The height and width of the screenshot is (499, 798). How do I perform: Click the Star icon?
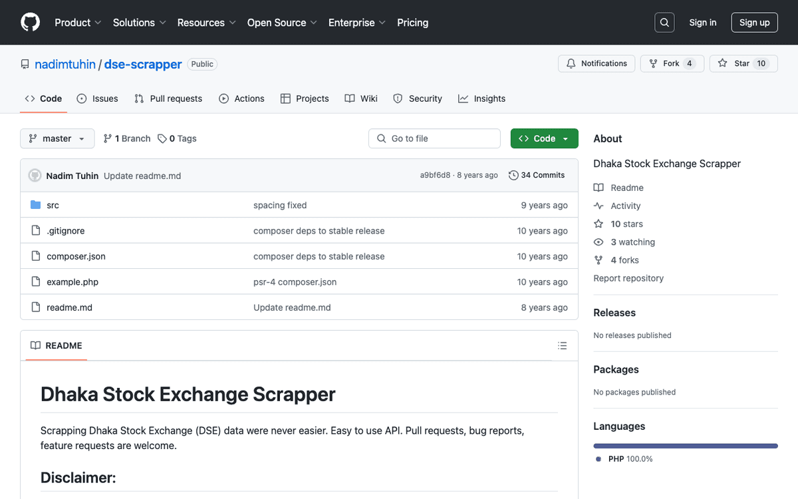[723, 63]
